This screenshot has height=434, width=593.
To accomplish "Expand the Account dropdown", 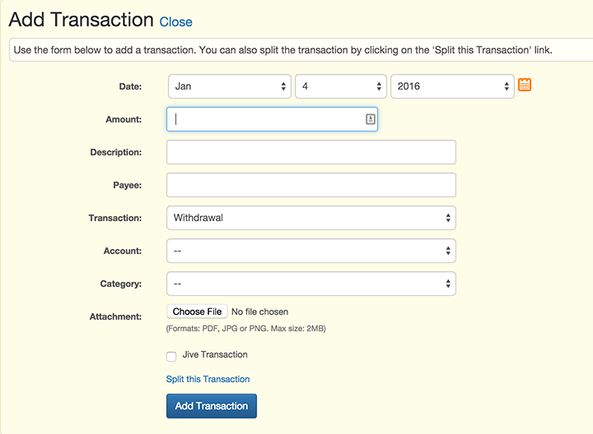I will coord(311,251).
